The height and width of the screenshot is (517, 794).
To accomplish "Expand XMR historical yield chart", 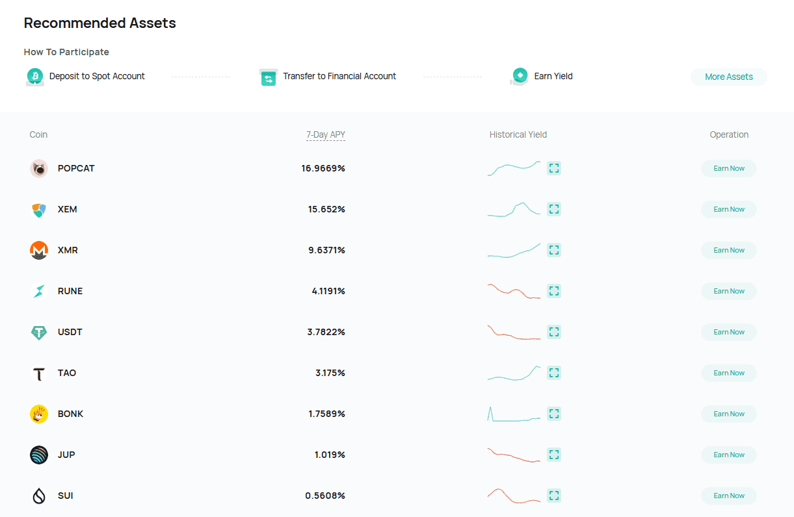I will (x=554, y=250).
